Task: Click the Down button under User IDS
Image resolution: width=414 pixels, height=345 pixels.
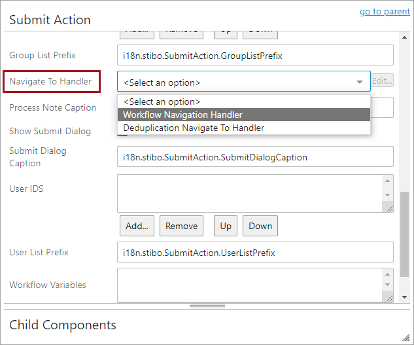Action: coord(260,226)
